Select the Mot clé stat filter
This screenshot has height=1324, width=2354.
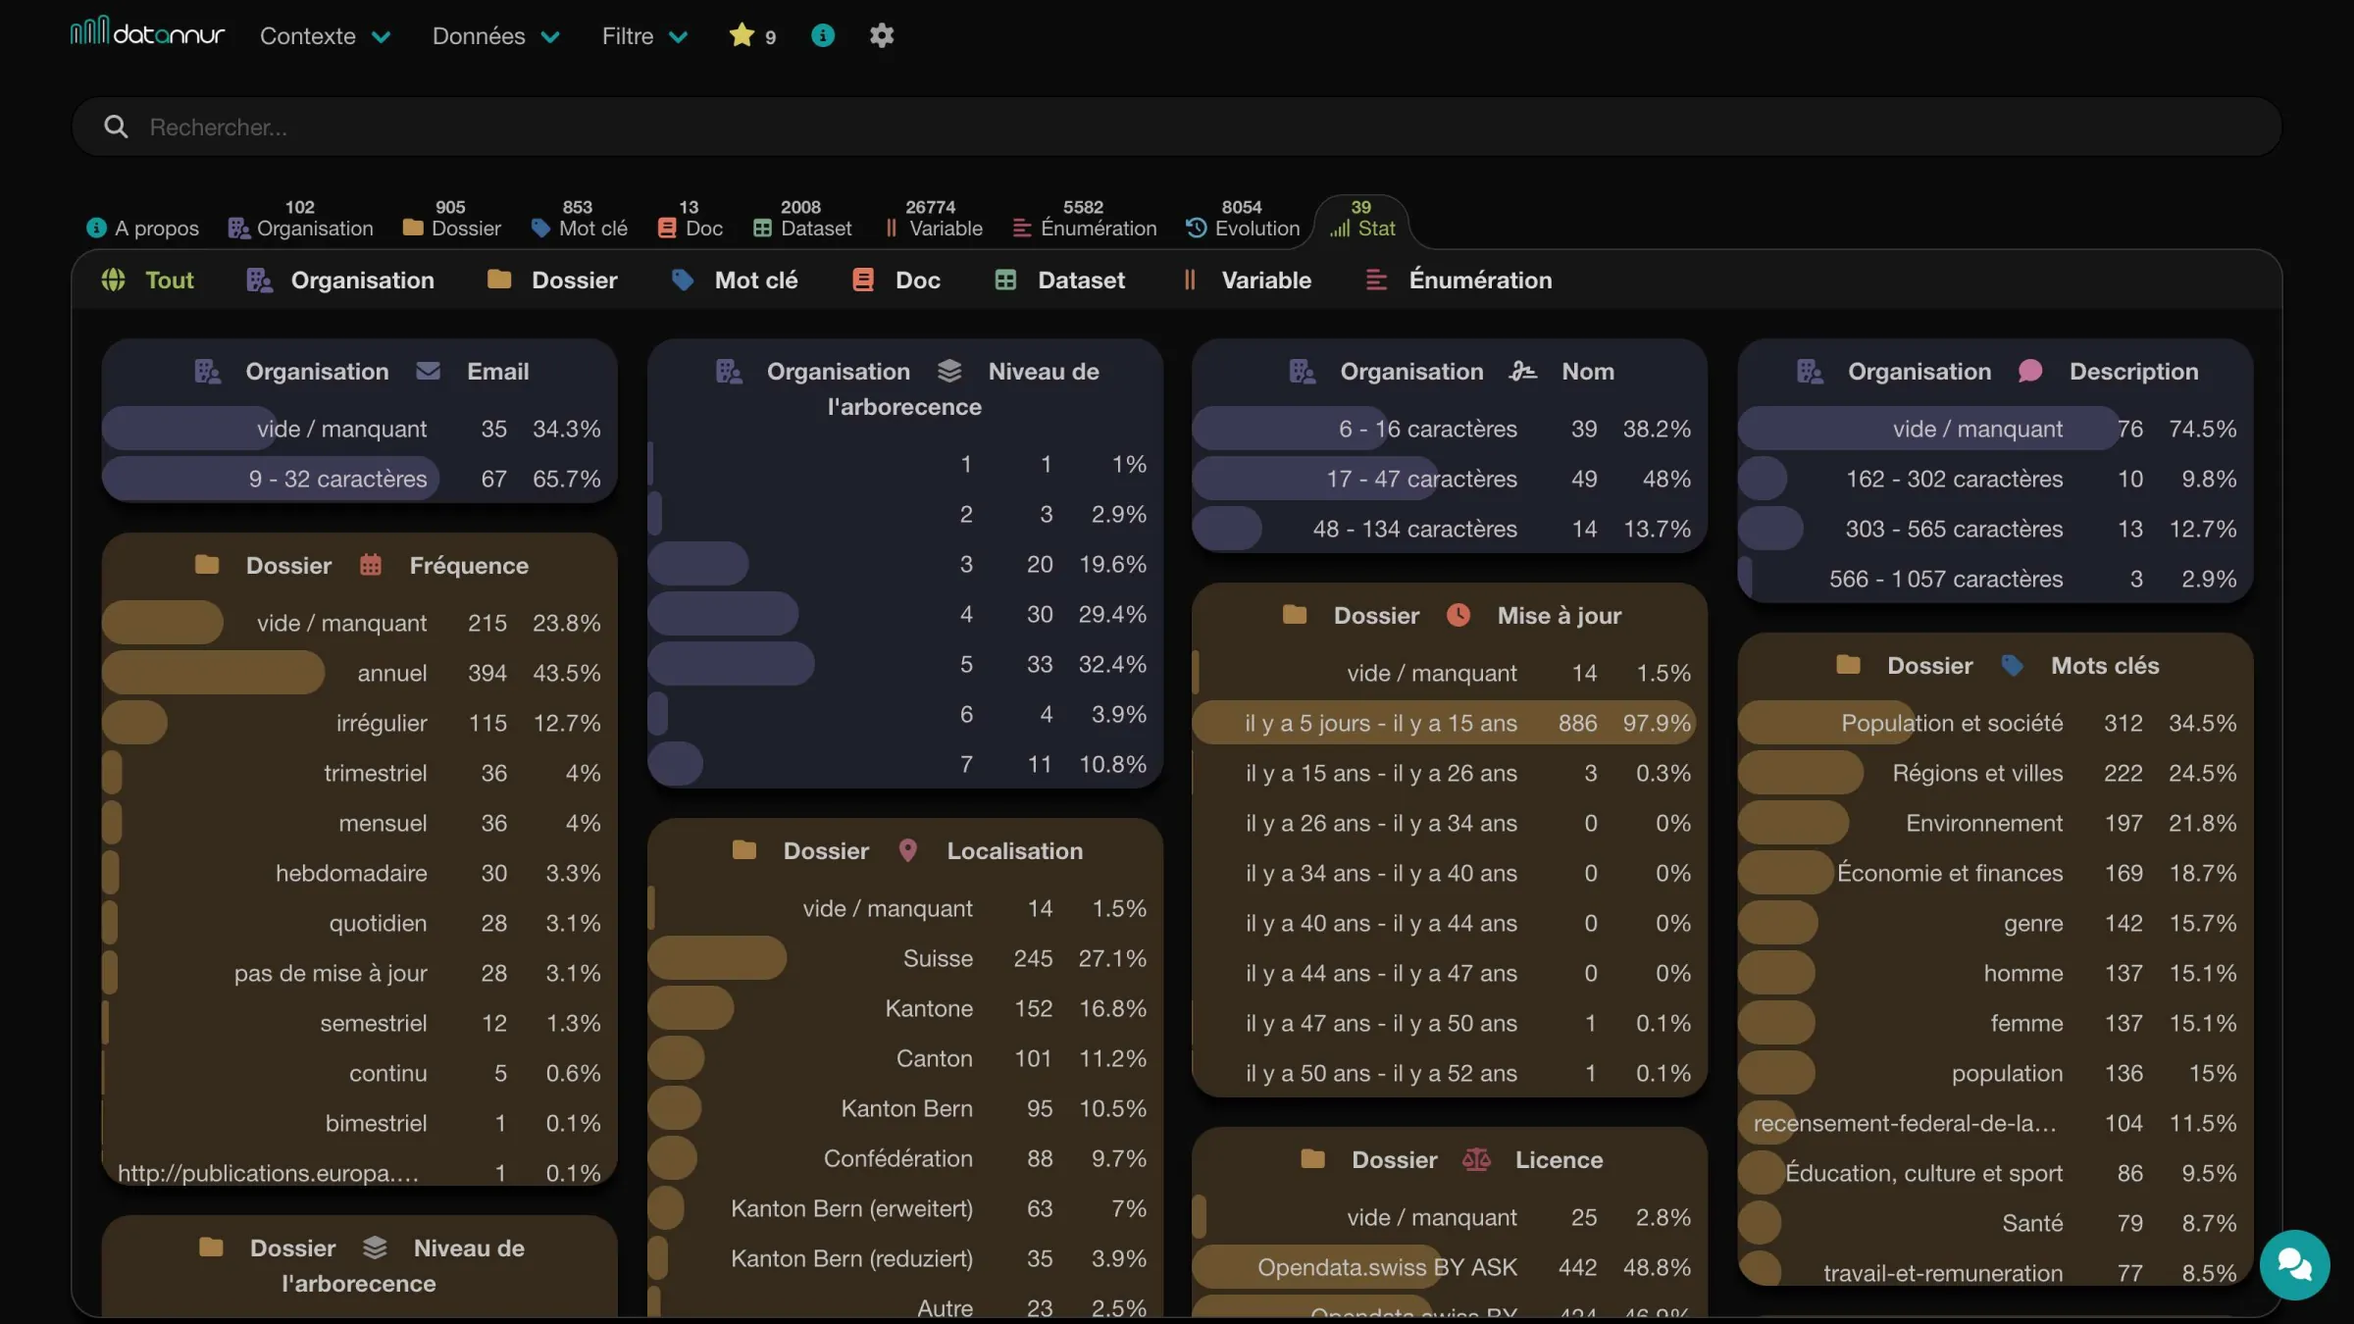(x=735, y=280)
